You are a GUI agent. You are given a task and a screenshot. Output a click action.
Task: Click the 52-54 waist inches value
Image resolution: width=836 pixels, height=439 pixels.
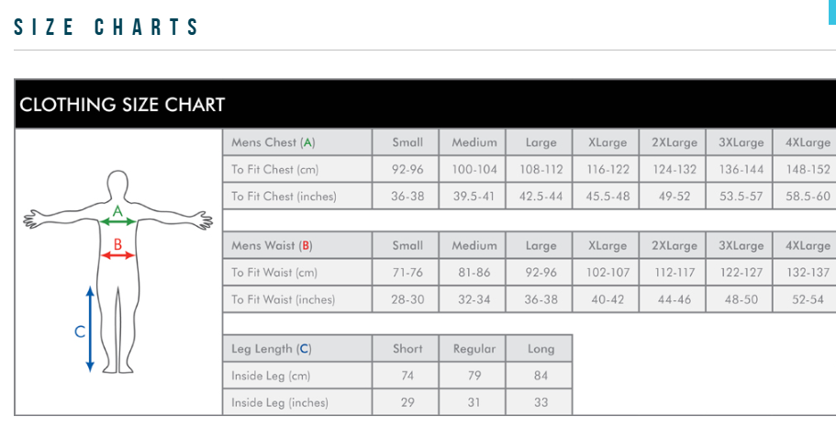click(807, 299)
